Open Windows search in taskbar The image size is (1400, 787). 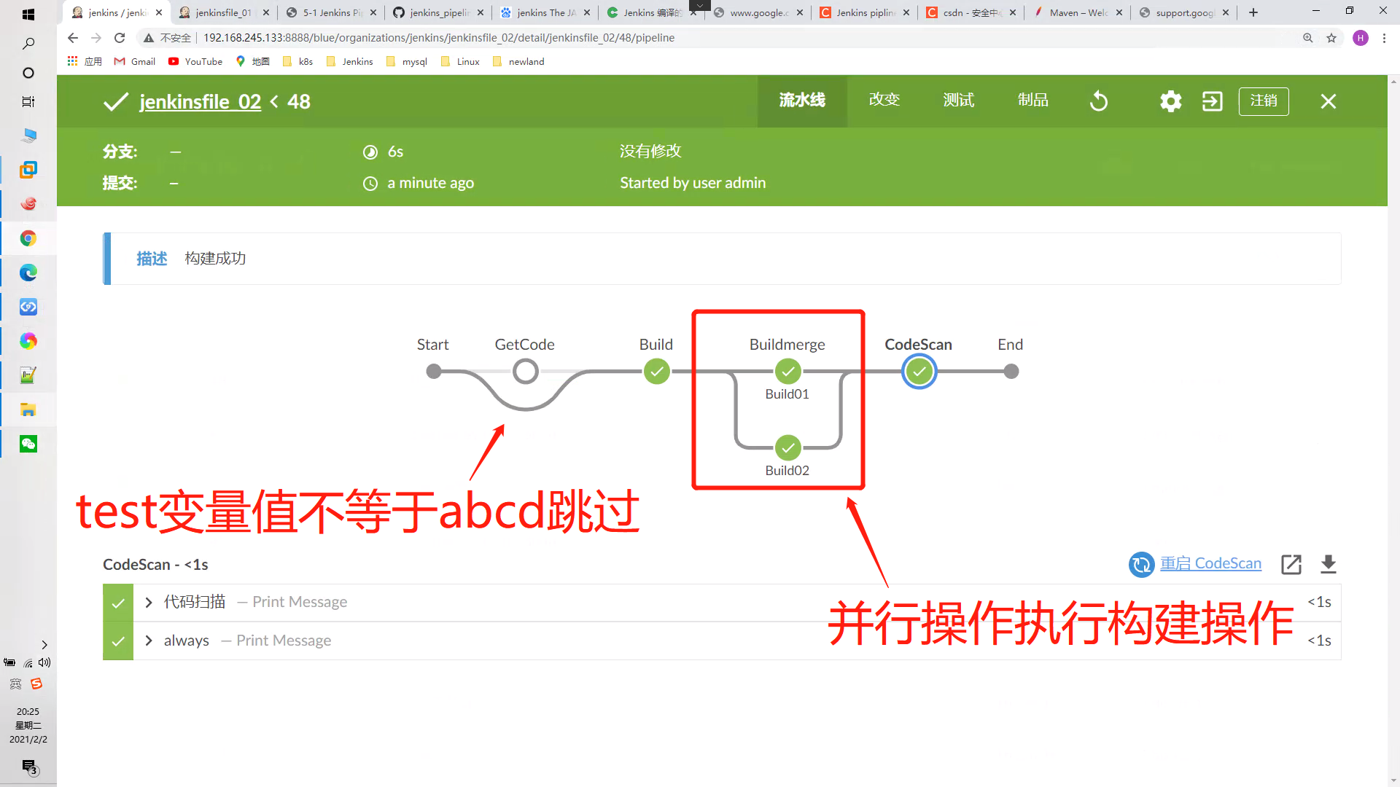(x=28, y=44)
